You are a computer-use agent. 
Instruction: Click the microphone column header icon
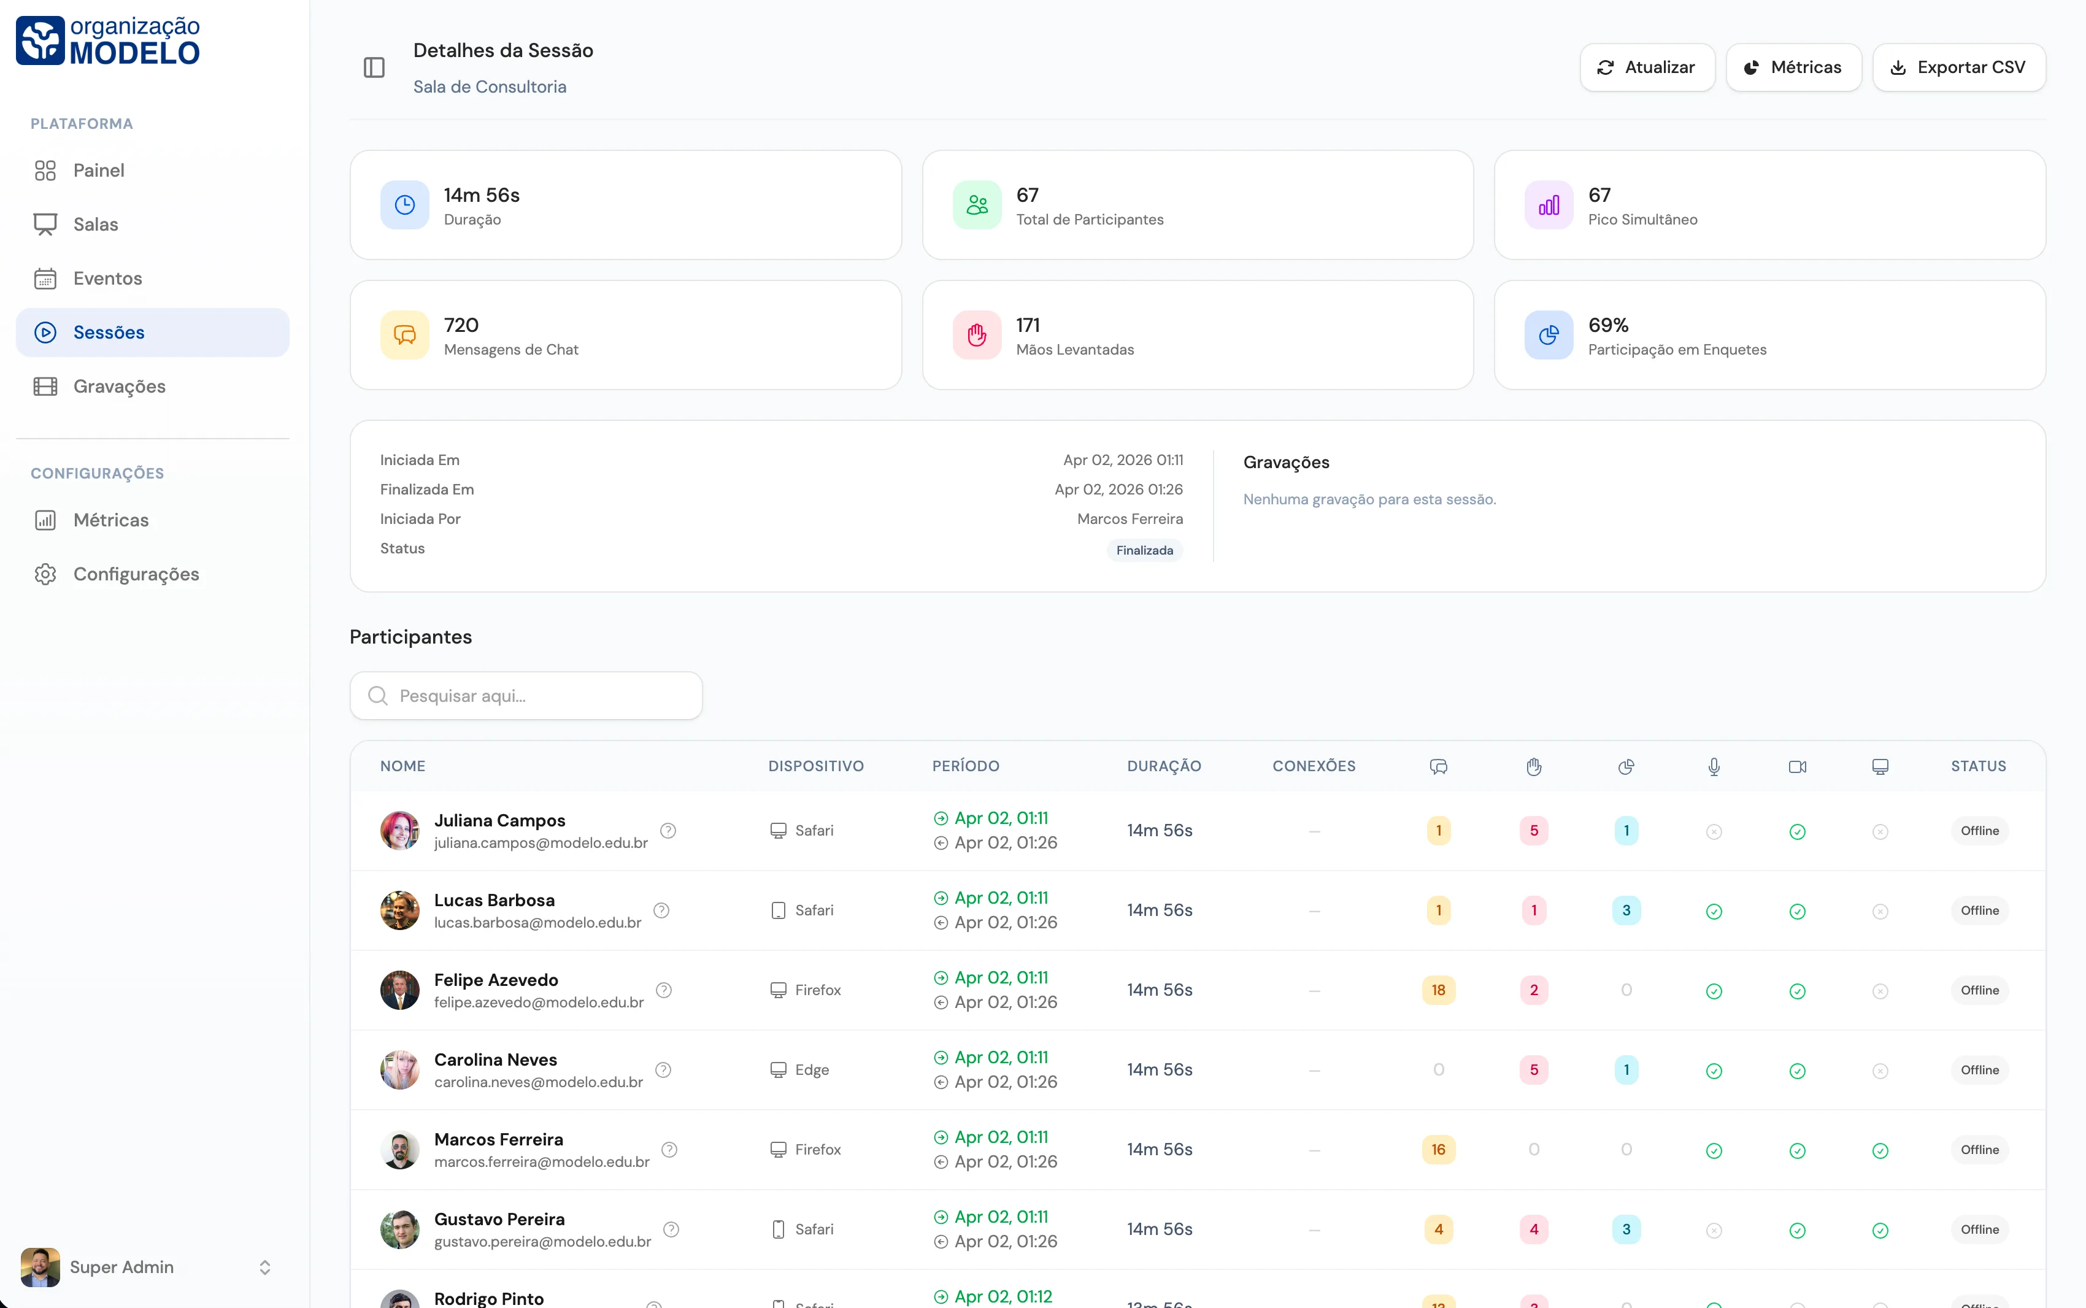pyautogui.click(x=1713, y=766)
